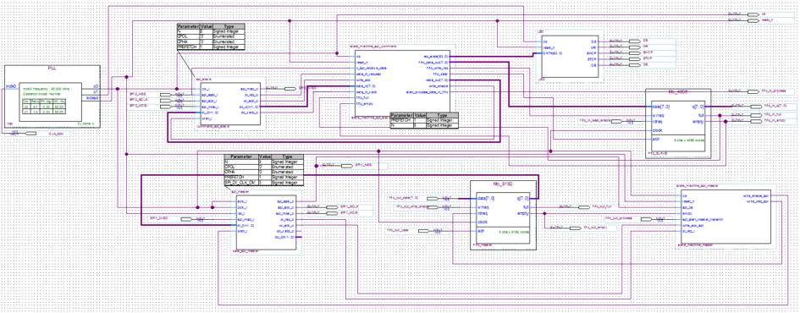Select the parameter table above spi_slave
The width and height of the screenshot is (800, 313).
pos(211,36)
